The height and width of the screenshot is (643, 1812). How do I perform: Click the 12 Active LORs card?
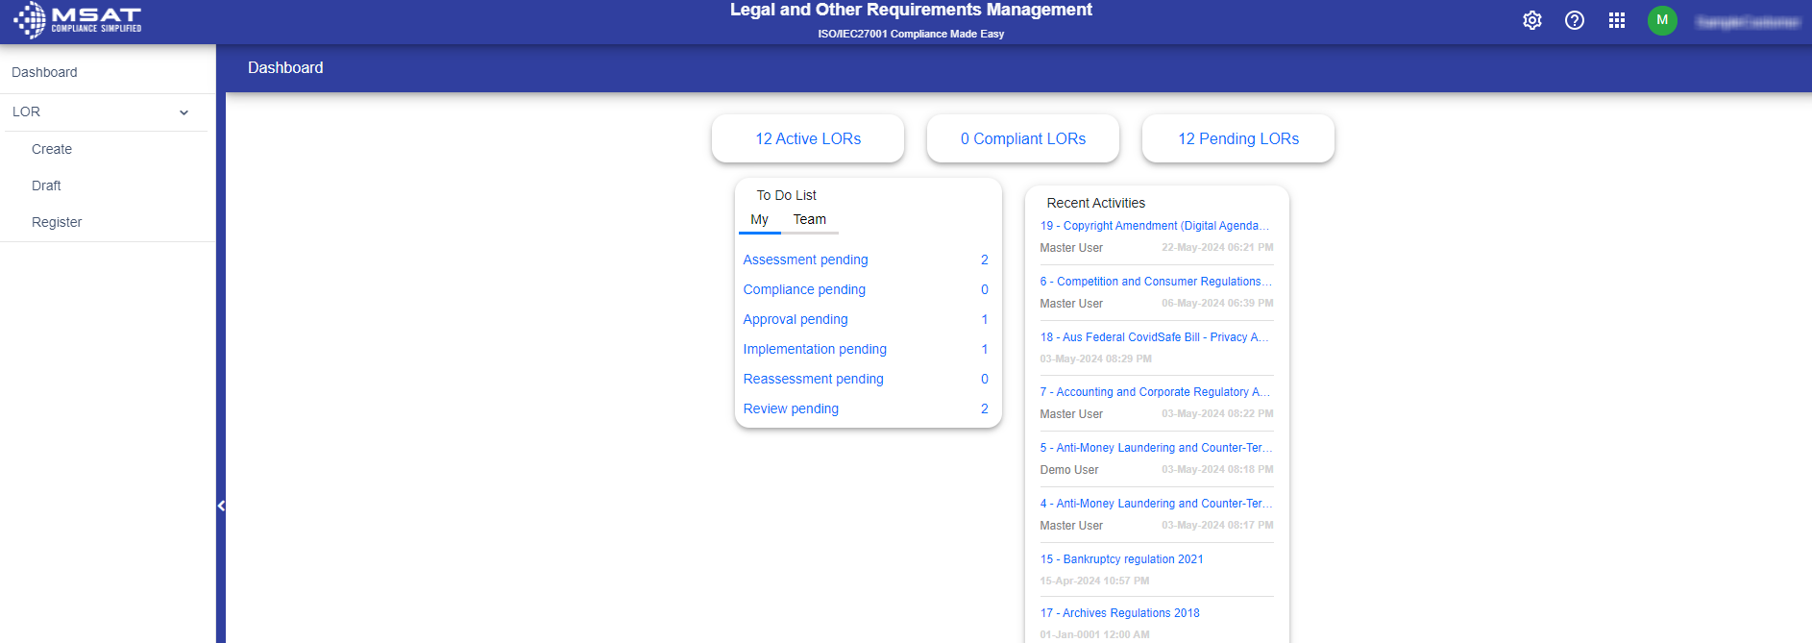coord(808,138)
